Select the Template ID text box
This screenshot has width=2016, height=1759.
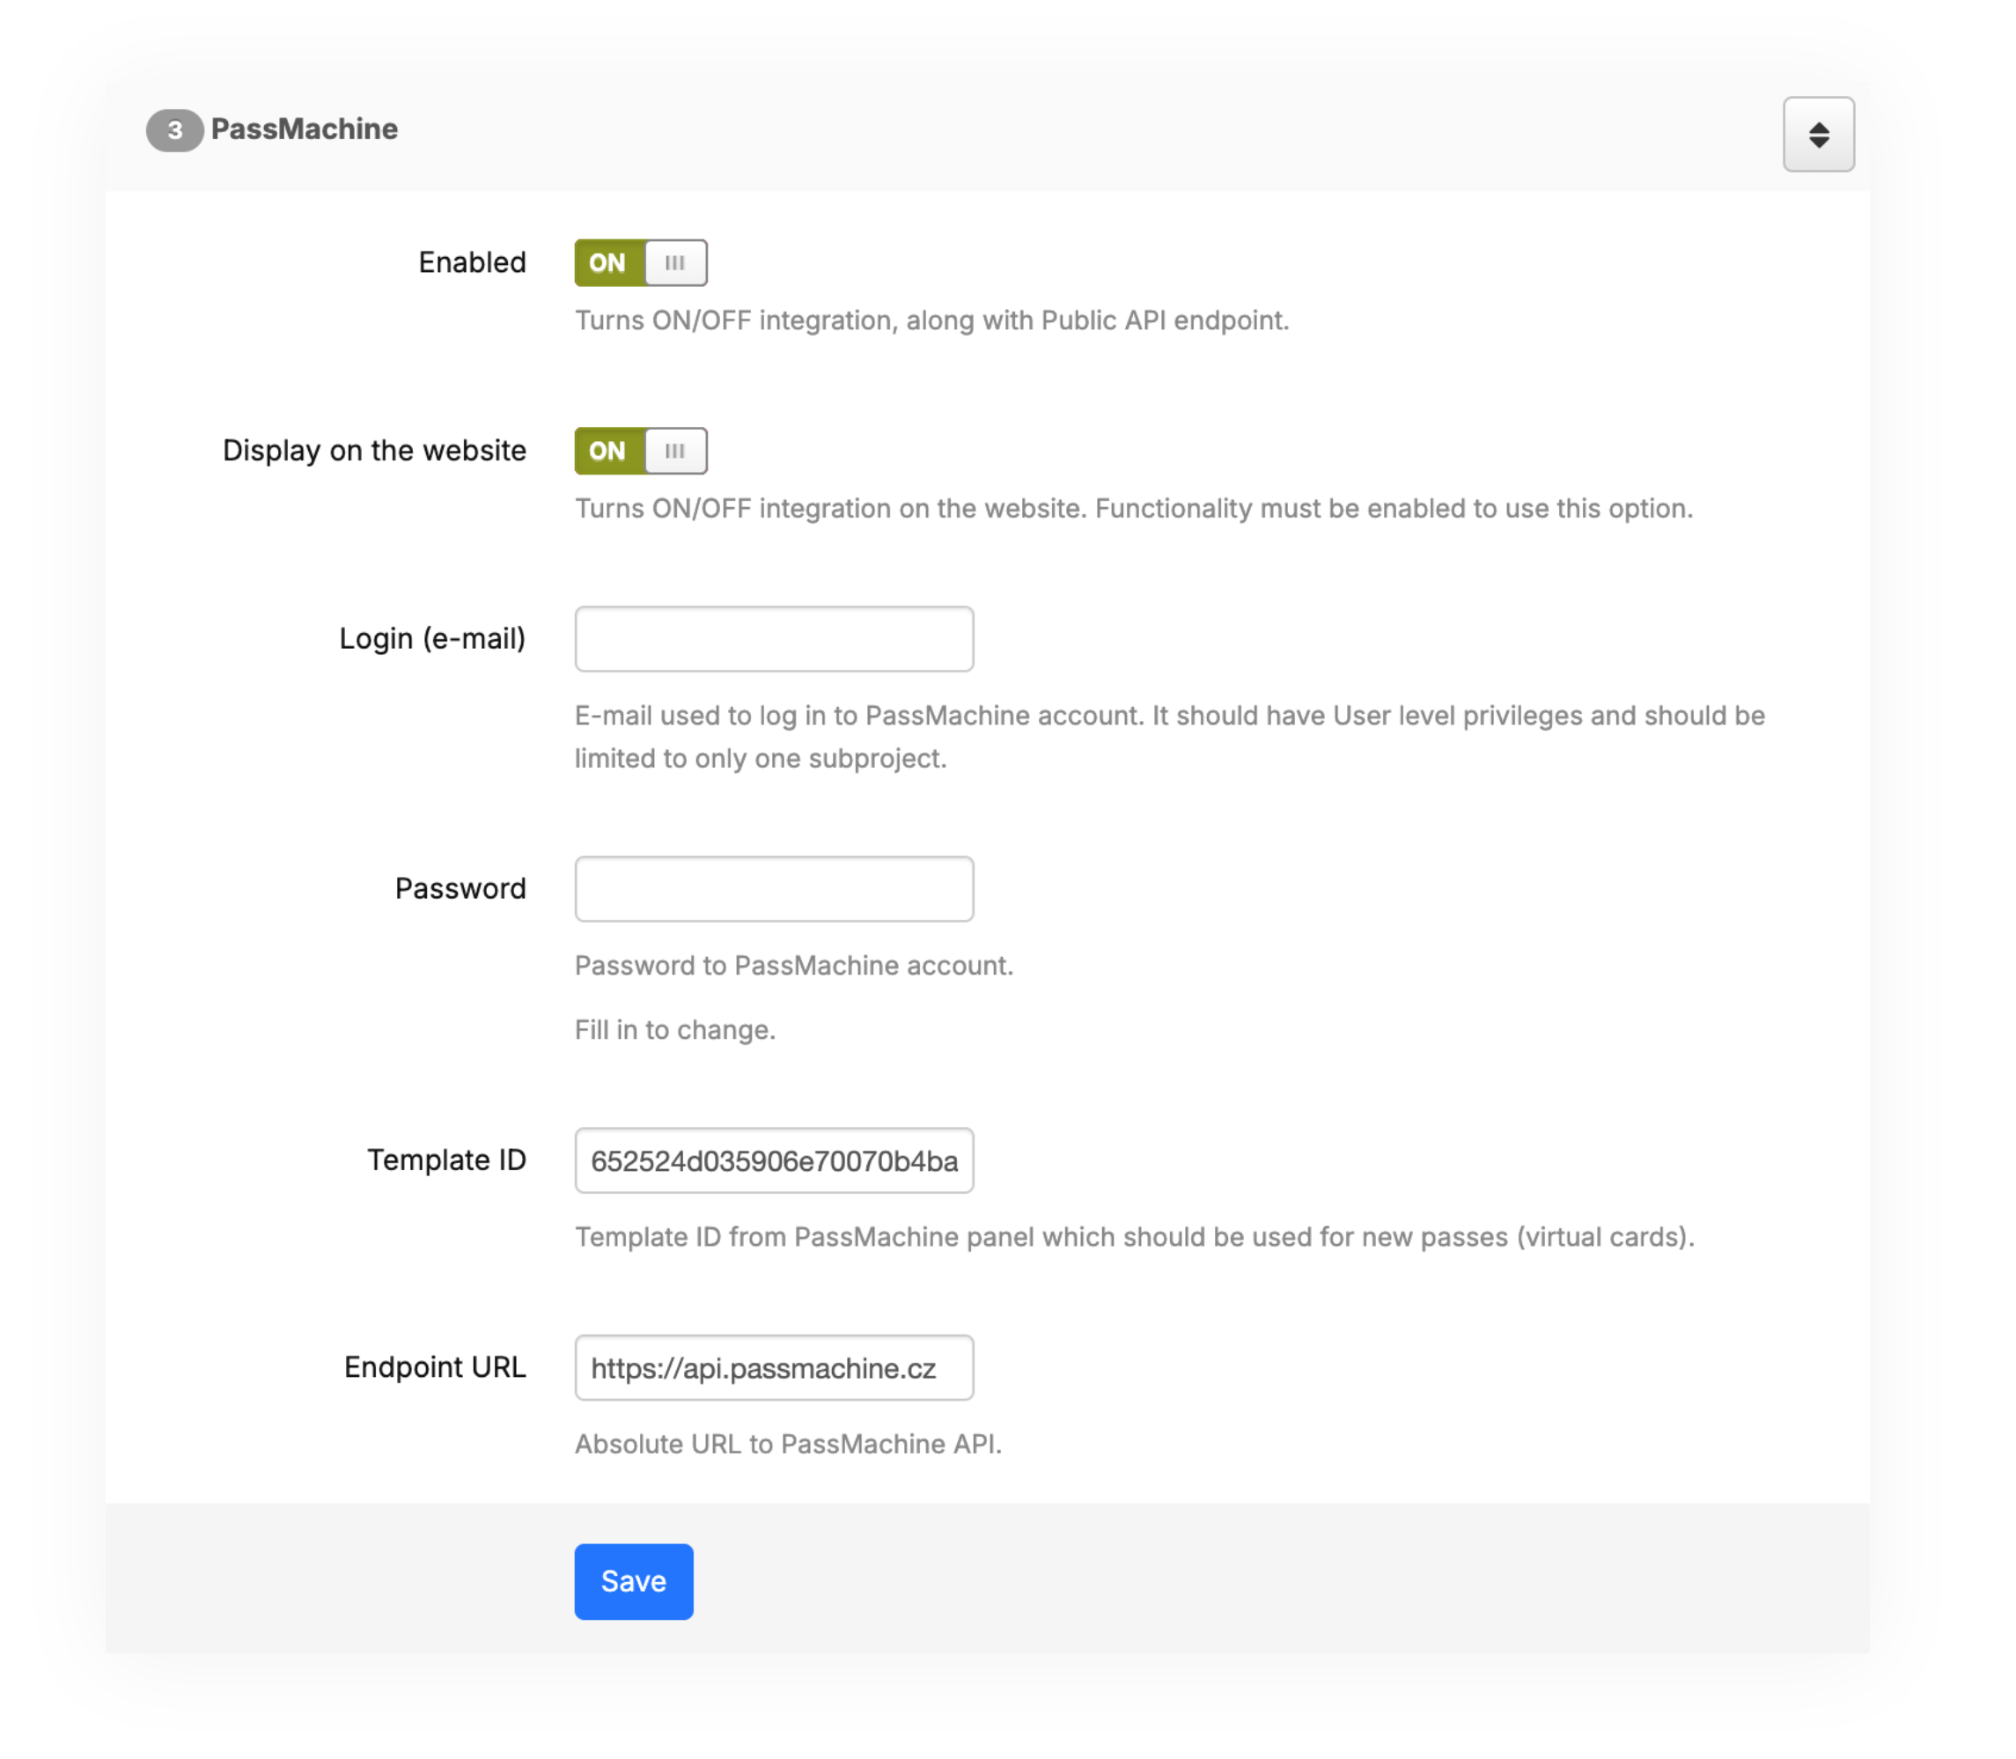point(774,1161)
